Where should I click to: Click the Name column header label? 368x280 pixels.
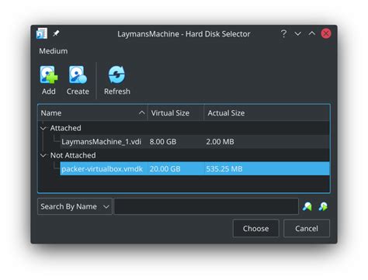(51, 113)
